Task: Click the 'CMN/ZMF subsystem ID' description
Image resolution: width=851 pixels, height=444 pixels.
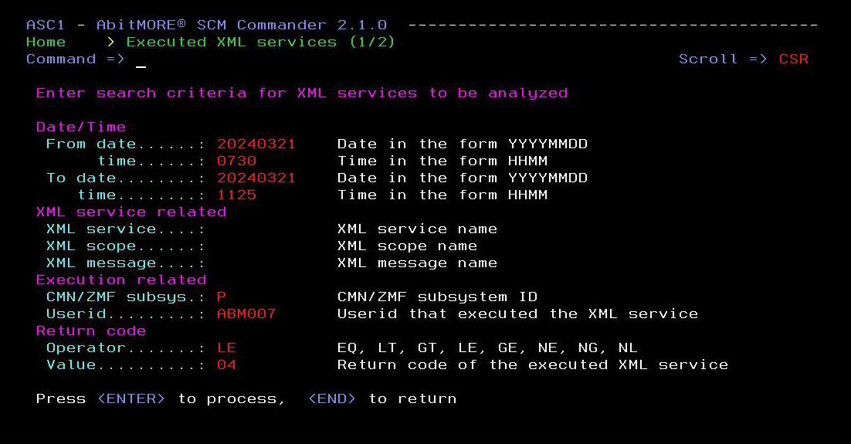Action: pyautogui.click(x=437, y=297)
